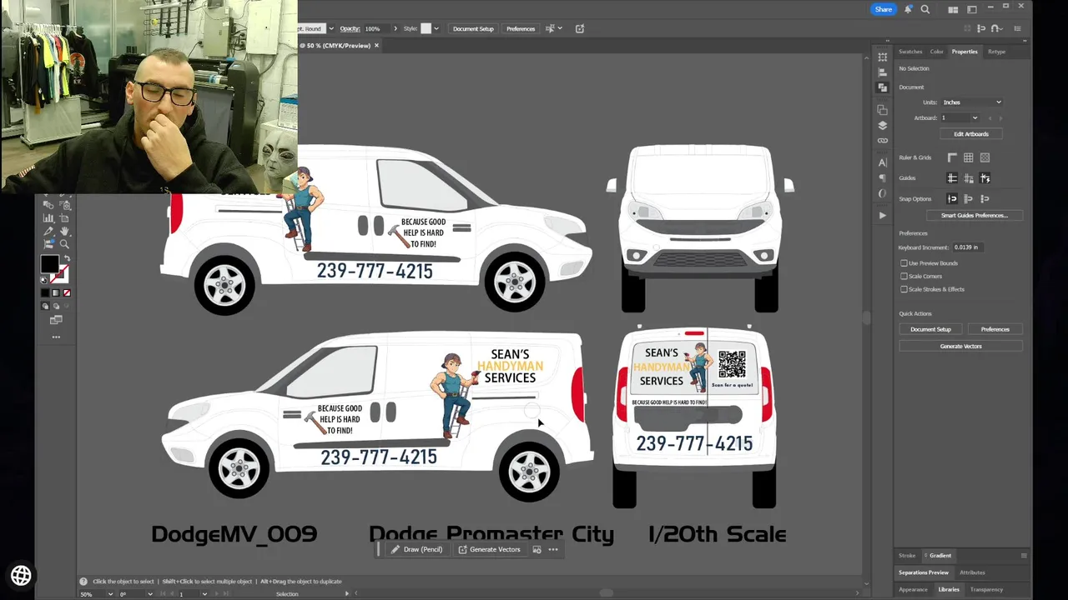
Task: Open the Transform panel icon
Action: click(883, 57)
